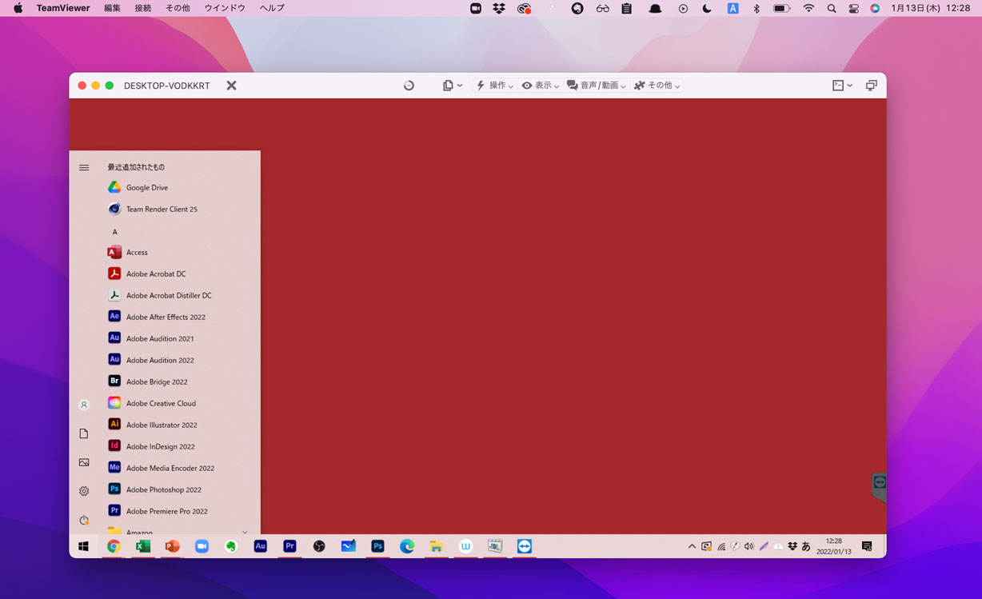Toggle the Japanese IME input mode indicator
The image size is (982, 599).
[806, 546]
